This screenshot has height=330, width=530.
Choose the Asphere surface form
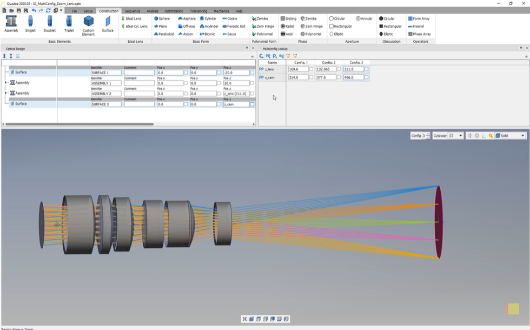click(187, 18)
